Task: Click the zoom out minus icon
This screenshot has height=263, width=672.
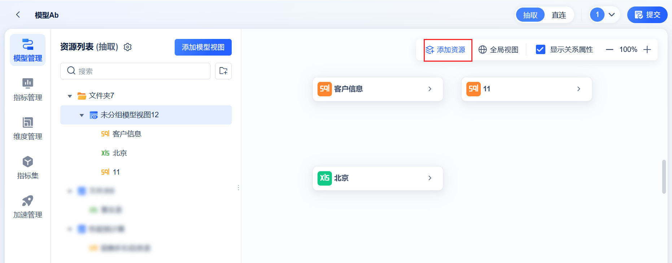Action: (610, 50)
